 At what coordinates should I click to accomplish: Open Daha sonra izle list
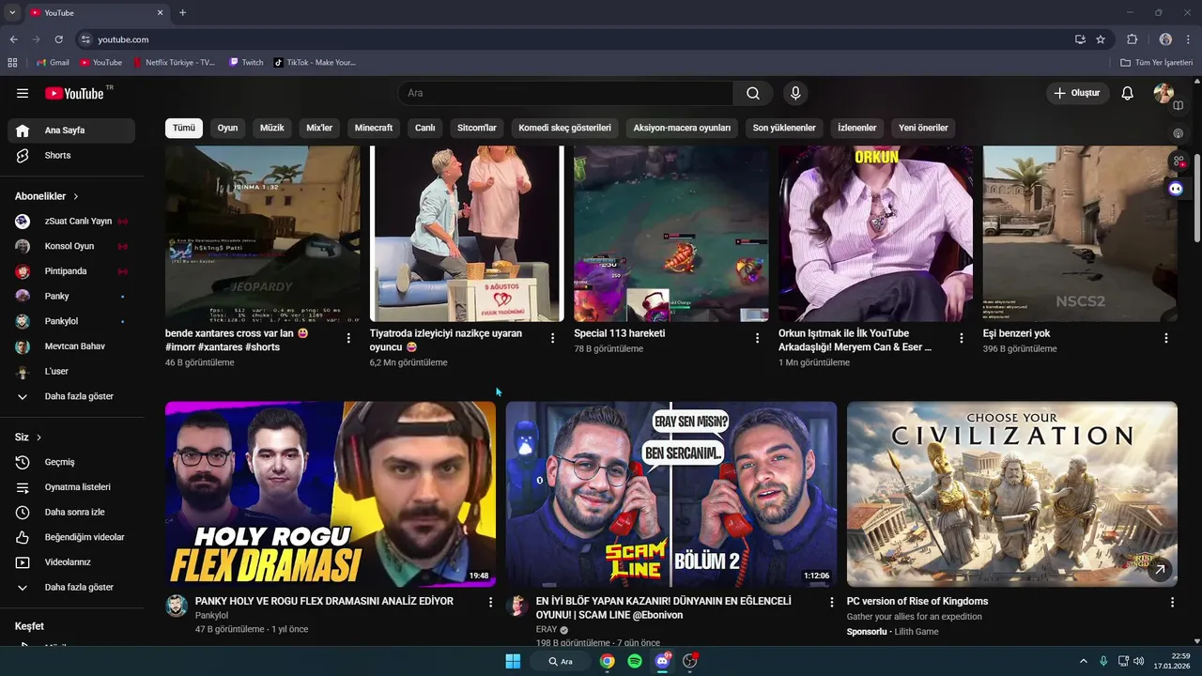coord(71,512)
